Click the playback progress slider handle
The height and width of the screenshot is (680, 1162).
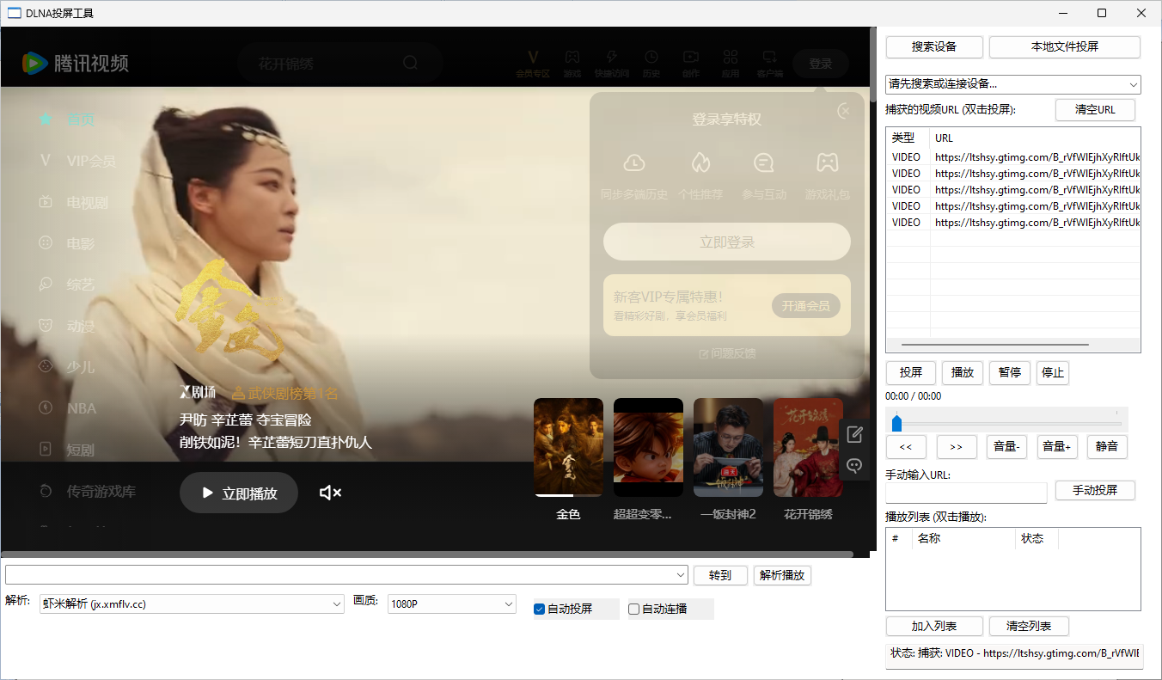(x=896, y=423)
